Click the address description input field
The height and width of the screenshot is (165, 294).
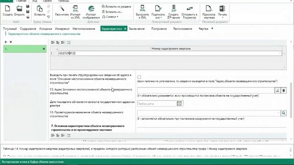pyautogui.click(x=206, y=90)
